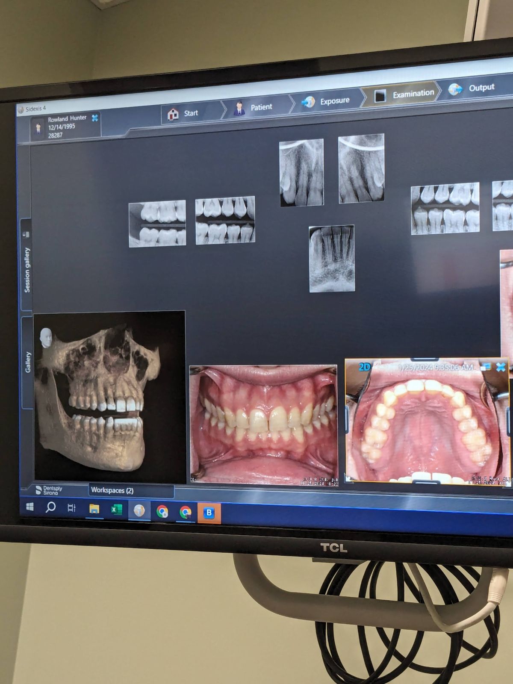Switch to Sidexis taskbar icon
The width and height of the screenshot is (513, 684).
coord(139,510)
